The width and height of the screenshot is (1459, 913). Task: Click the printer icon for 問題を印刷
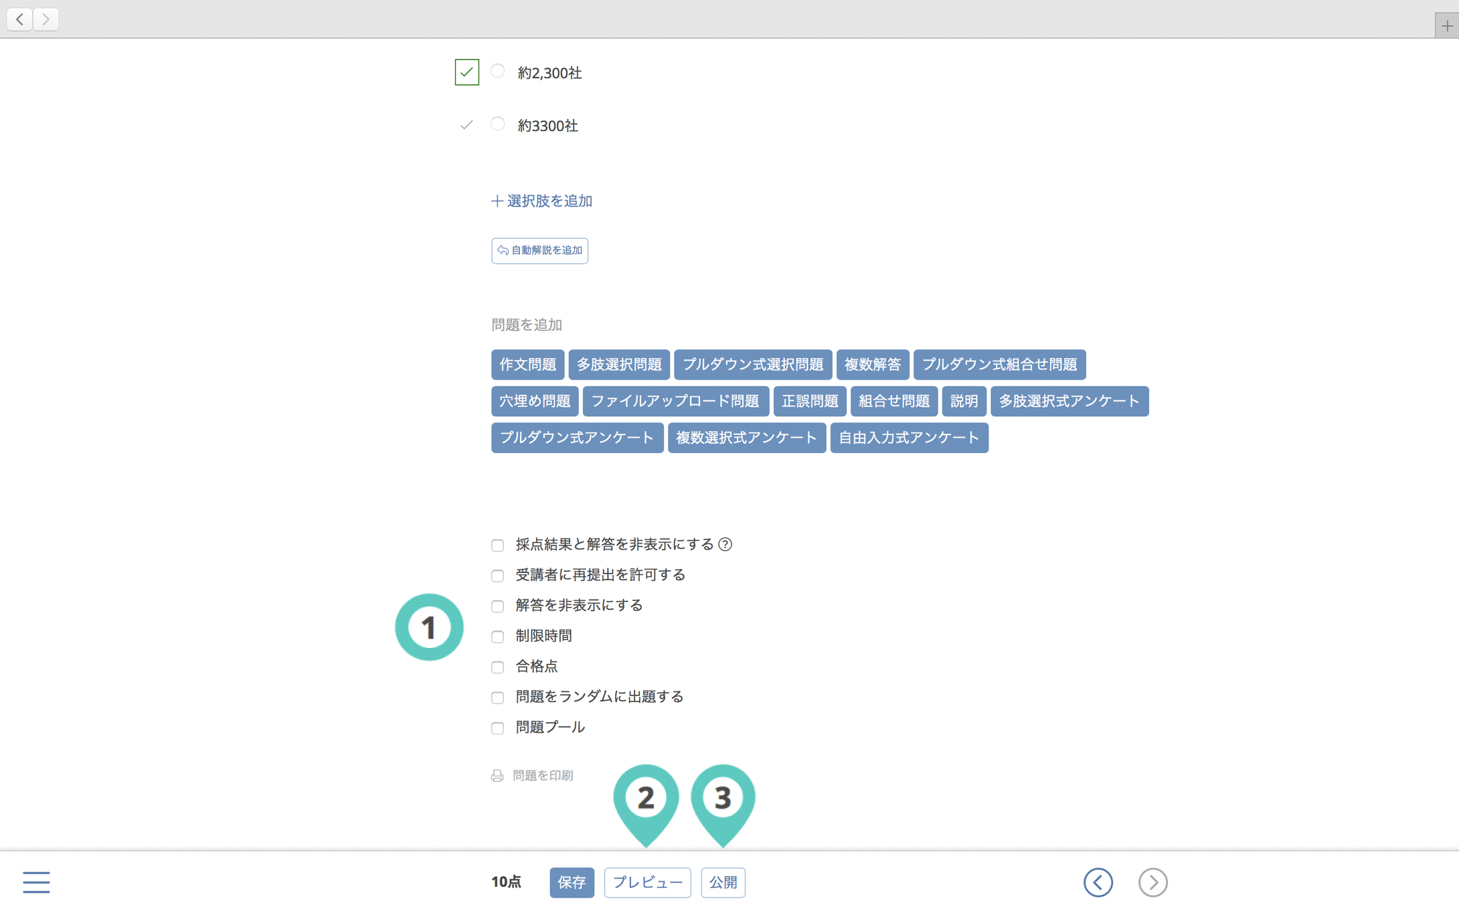pyautogui.click(x=497, y=776)
